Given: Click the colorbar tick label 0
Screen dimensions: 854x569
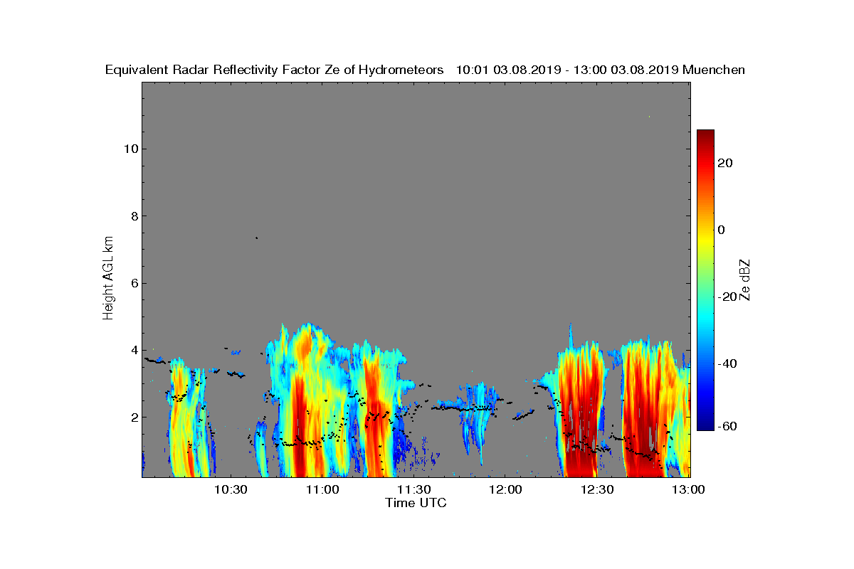Looking at the screenshot, I should [x=722, y=230].
